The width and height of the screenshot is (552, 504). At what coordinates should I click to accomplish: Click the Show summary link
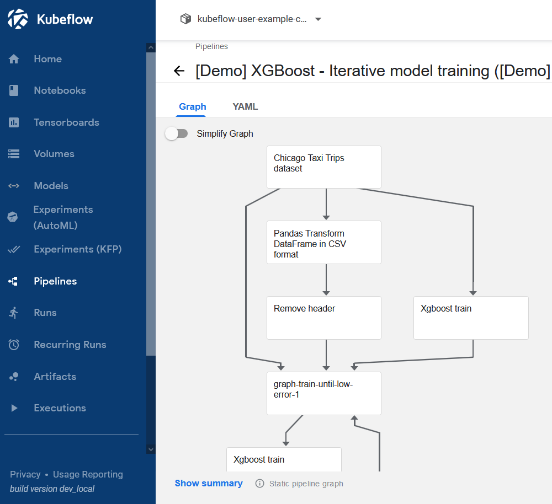209,483
